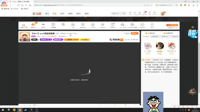200x112 pixels.
Task: Click the orange PC客户端 button
Action: pos(172,25)
